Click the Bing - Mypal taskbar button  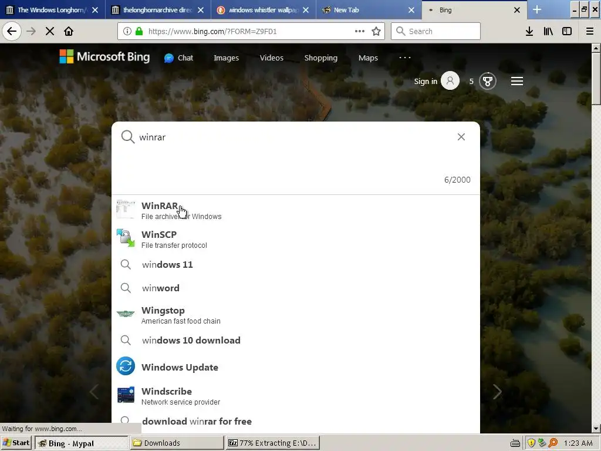pos(82,443)
